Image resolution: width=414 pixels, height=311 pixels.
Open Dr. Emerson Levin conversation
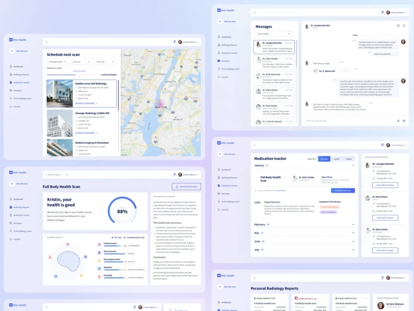click(x=274, y=78)
